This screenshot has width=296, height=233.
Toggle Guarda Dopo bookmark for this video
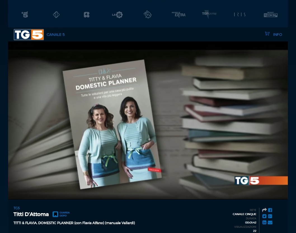56,214
